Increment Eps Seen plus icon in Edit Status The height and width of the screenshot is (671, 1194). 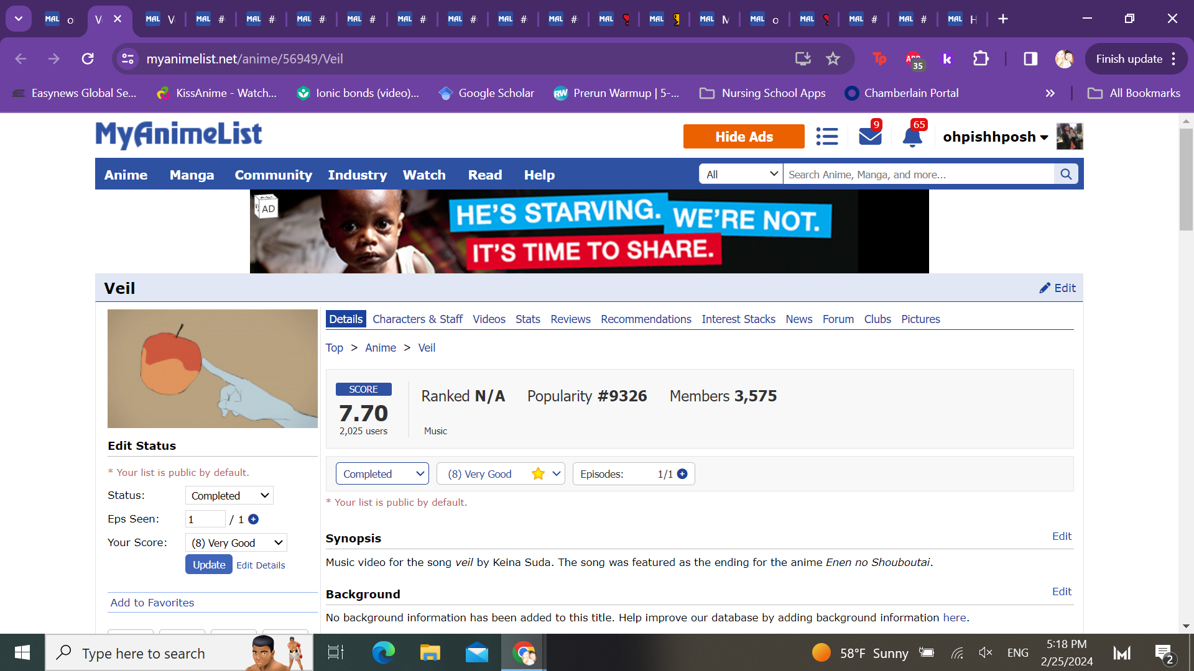253,519
